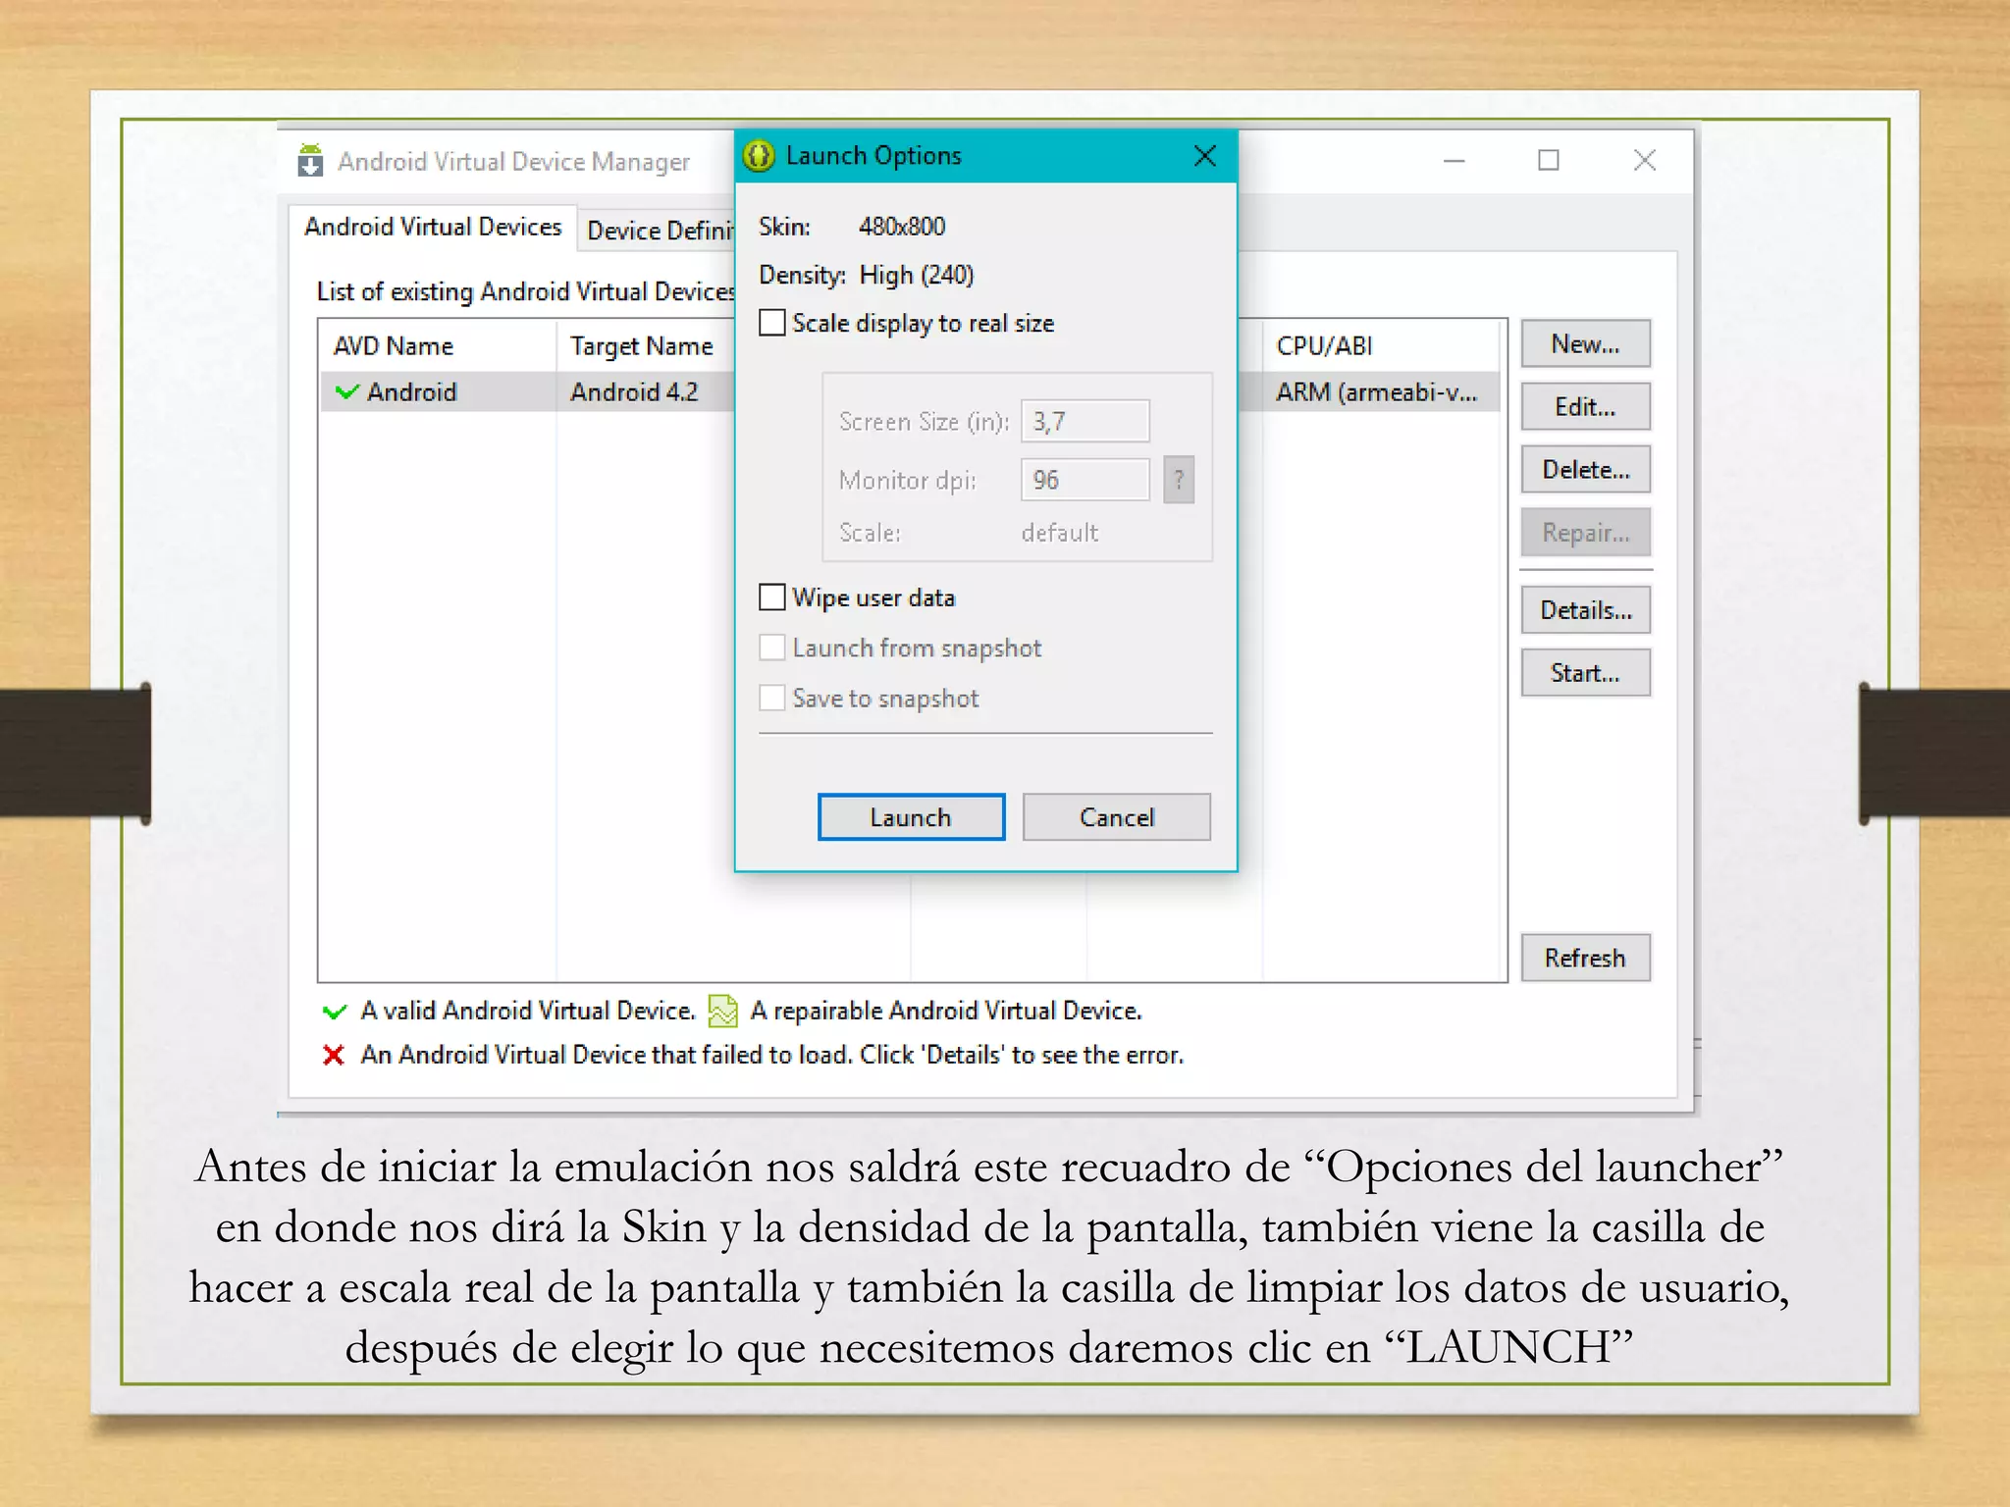Click the Android Virtual Device Manager window icon
Viewport: 2010px width, 1507px height.
(310, 160)
